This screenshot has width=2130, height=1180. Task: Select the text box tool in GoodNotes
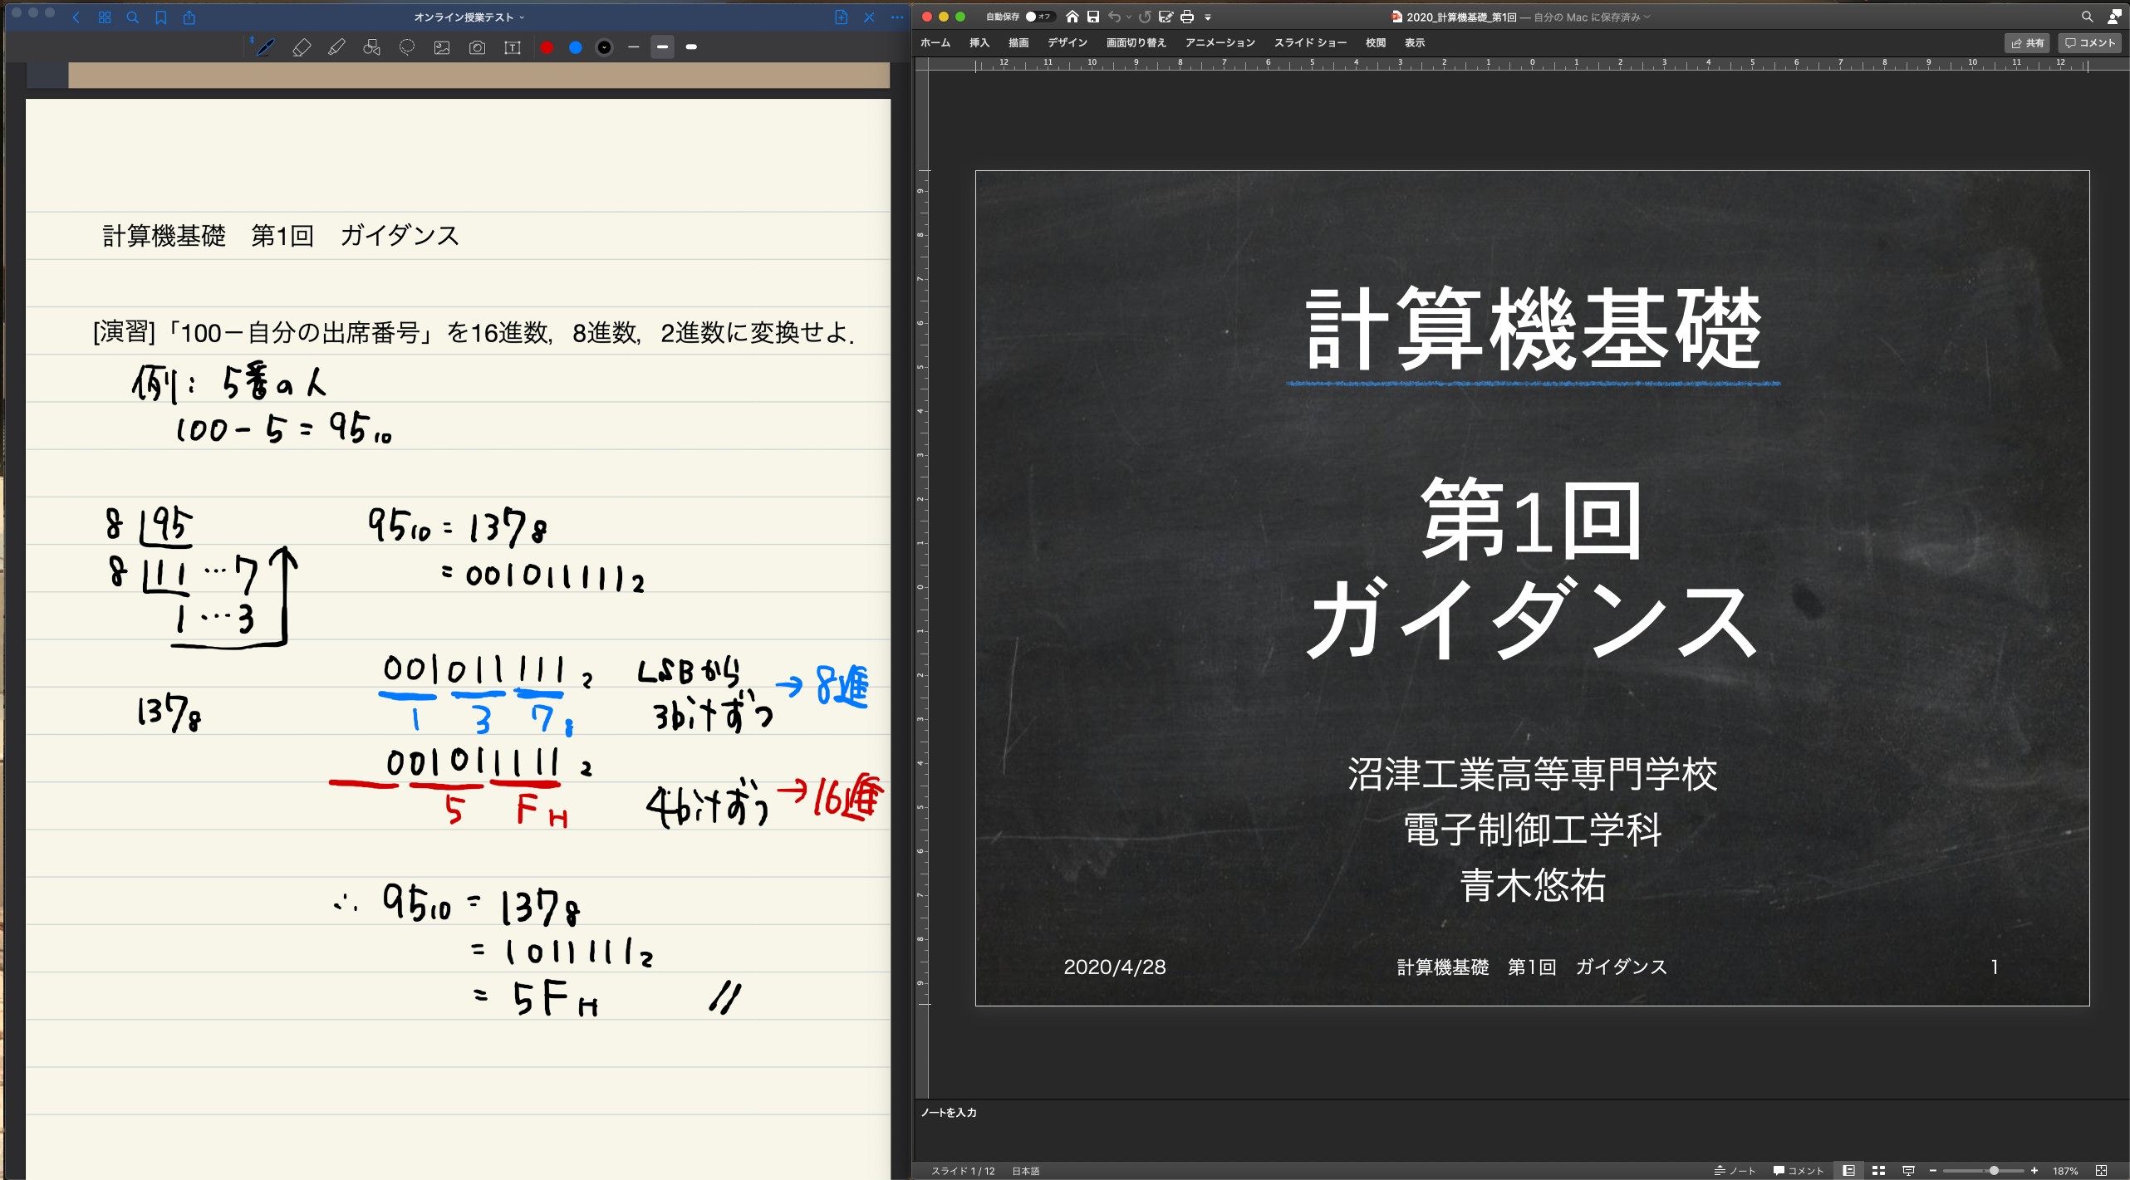tap(513, 47)
